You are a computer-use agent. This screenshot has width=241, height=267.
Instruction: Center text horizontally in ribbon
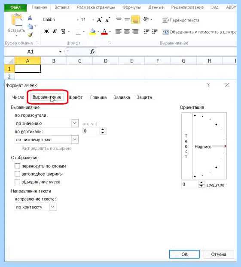click(127, 31)
